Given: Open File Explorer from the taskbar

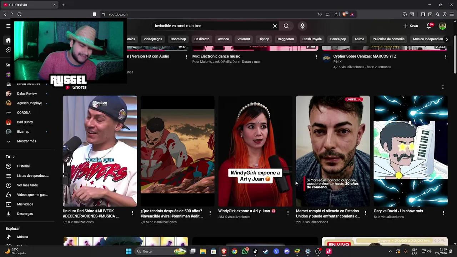Looking at the screenshot, I should pos(203,251).
